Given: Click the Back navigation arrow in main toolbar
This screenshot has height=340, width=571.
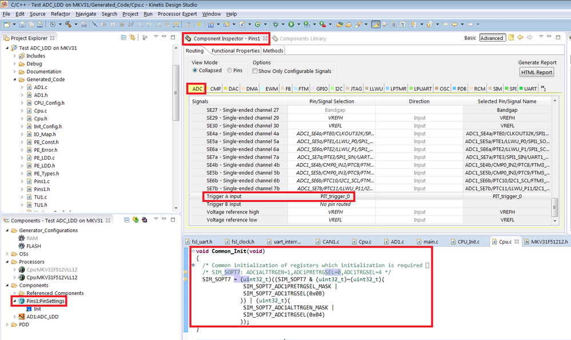Looking at the screenshot, I should click(454, 25).
